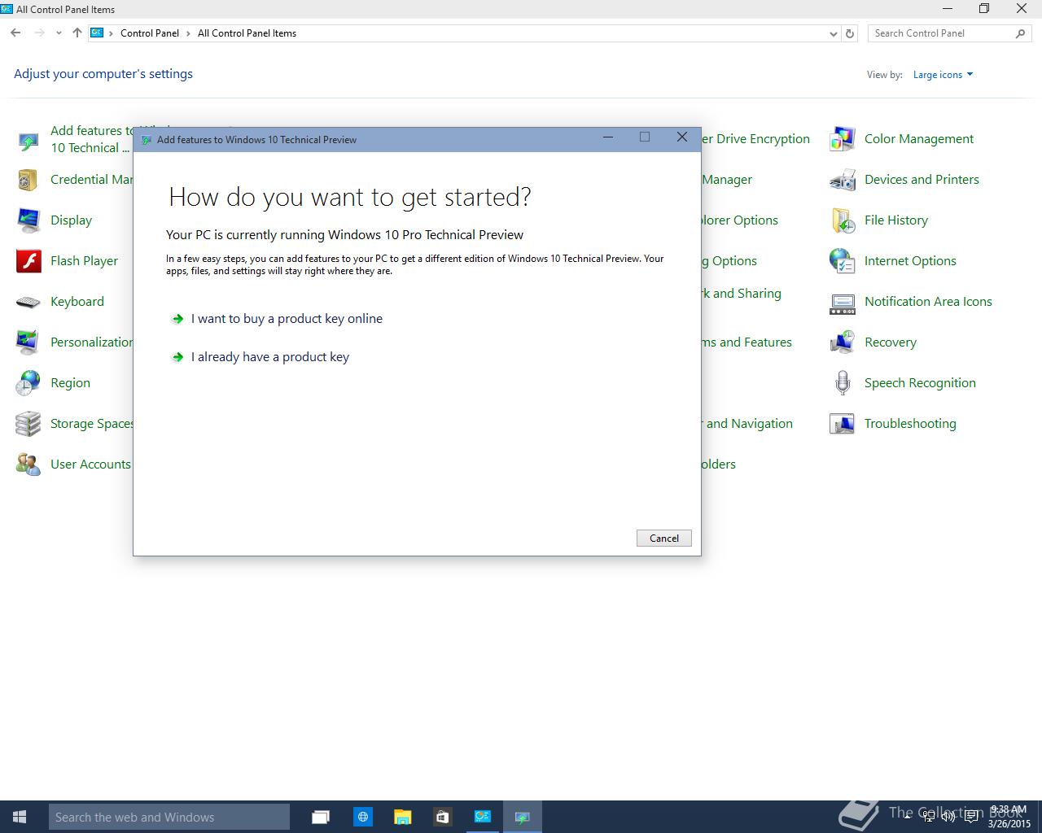
Task: Switch to Control Panel taskbar icon
Action: coord(483,817)
